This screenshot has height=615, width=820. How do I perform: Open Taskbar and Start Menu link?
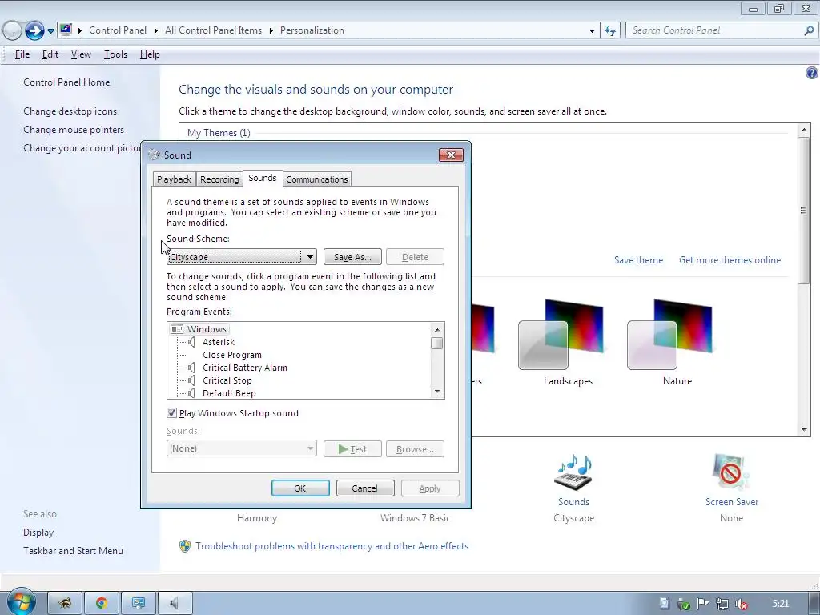(73, 551)
